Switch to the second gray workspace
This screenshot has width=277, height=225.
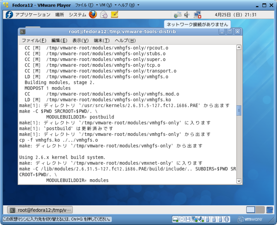(x=260, y=210)
